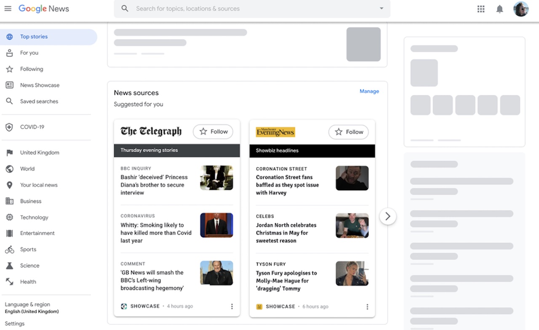Click the user profile avatar

coord(521,9)
